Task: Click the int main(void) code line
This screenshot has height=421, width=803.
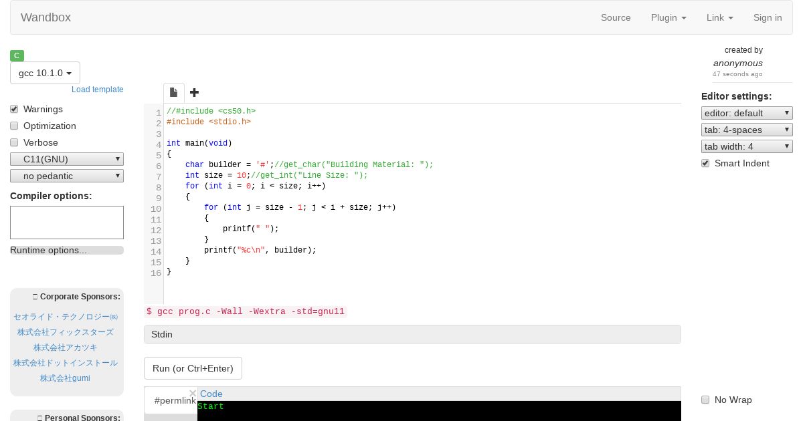Action: 199,143
